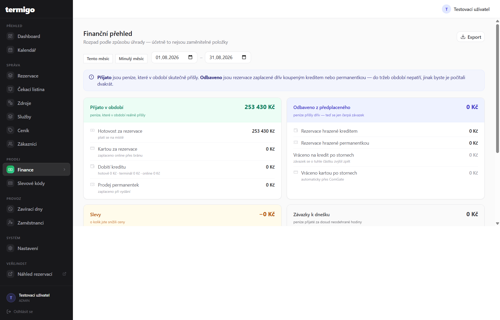Click the end date field 31.08.2026
Screen dimensions: 500x320
[x=228, y=57]
